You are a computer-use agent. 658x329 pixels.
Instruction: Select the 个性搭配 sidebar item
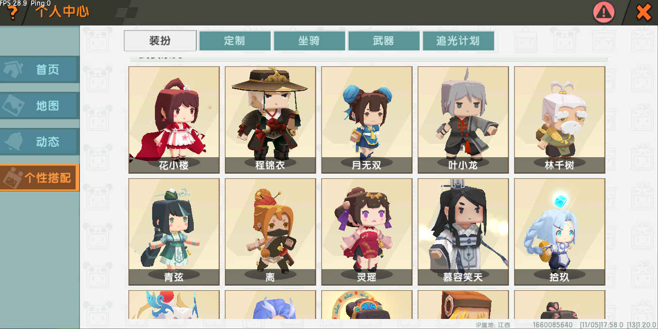coord(39,178)
